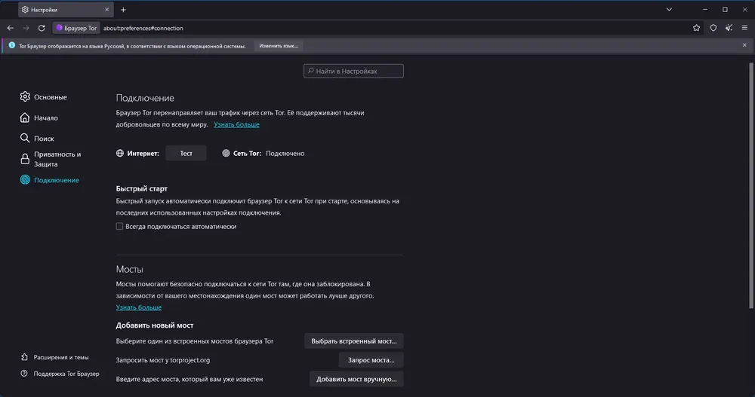Viewport: 755px width, 397px height.
Task: Click the forward navigation arrow
Action: (26, 28)
